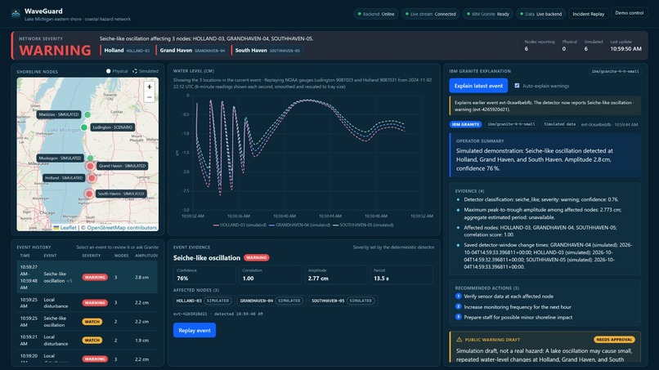Click the HOLLAND-03 SIMULATED affected node chip

tap(204, 301)
